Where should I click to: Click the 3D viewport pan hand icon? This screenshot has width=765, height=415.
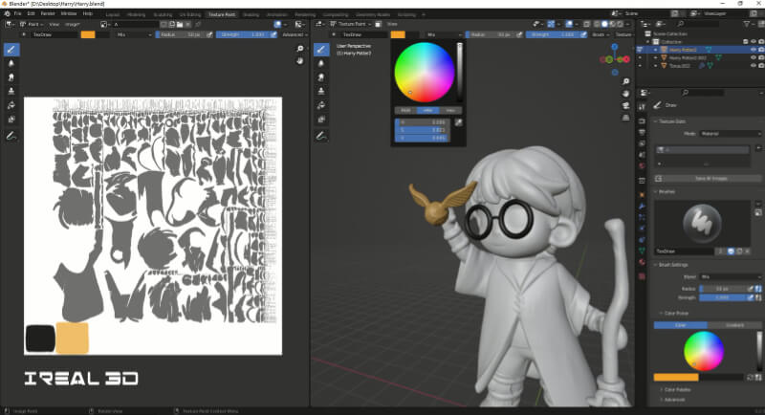tap(626, 94)
